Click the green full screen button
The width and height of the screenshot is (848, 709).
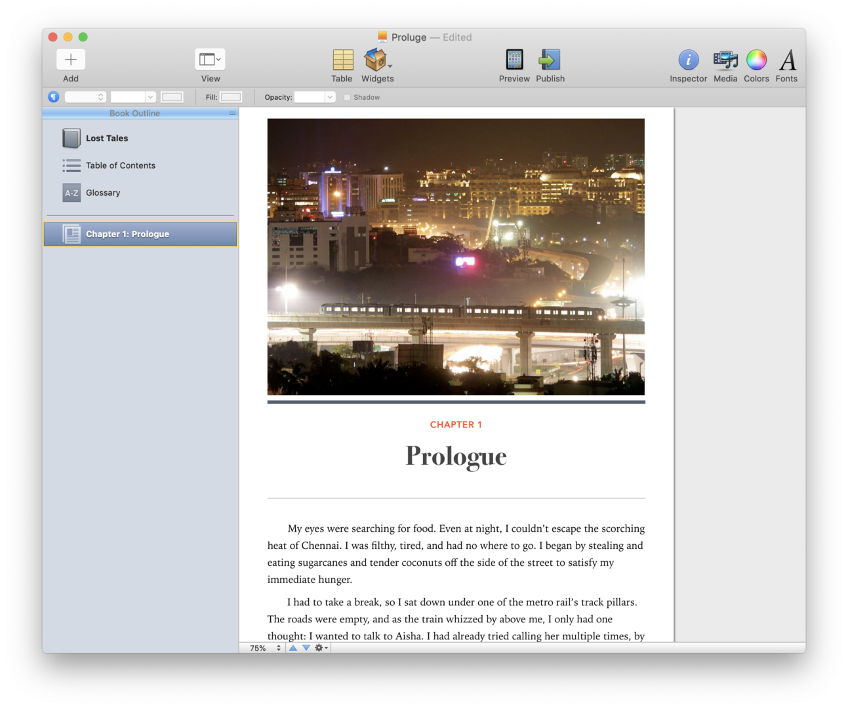83,37
